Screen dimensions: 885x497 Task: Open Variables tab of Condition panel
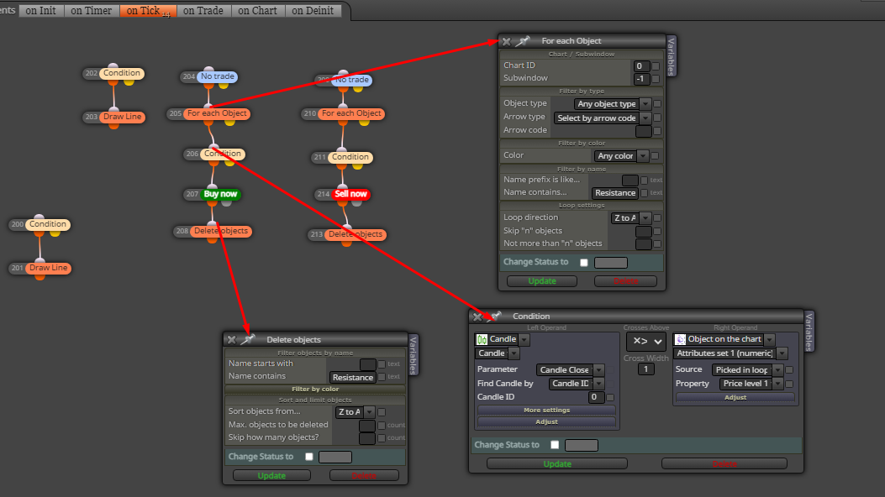(x=809, y=332)
